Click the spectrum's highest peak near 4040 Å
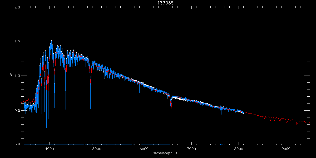Screen dimensions: 316x158 point(51,41)
